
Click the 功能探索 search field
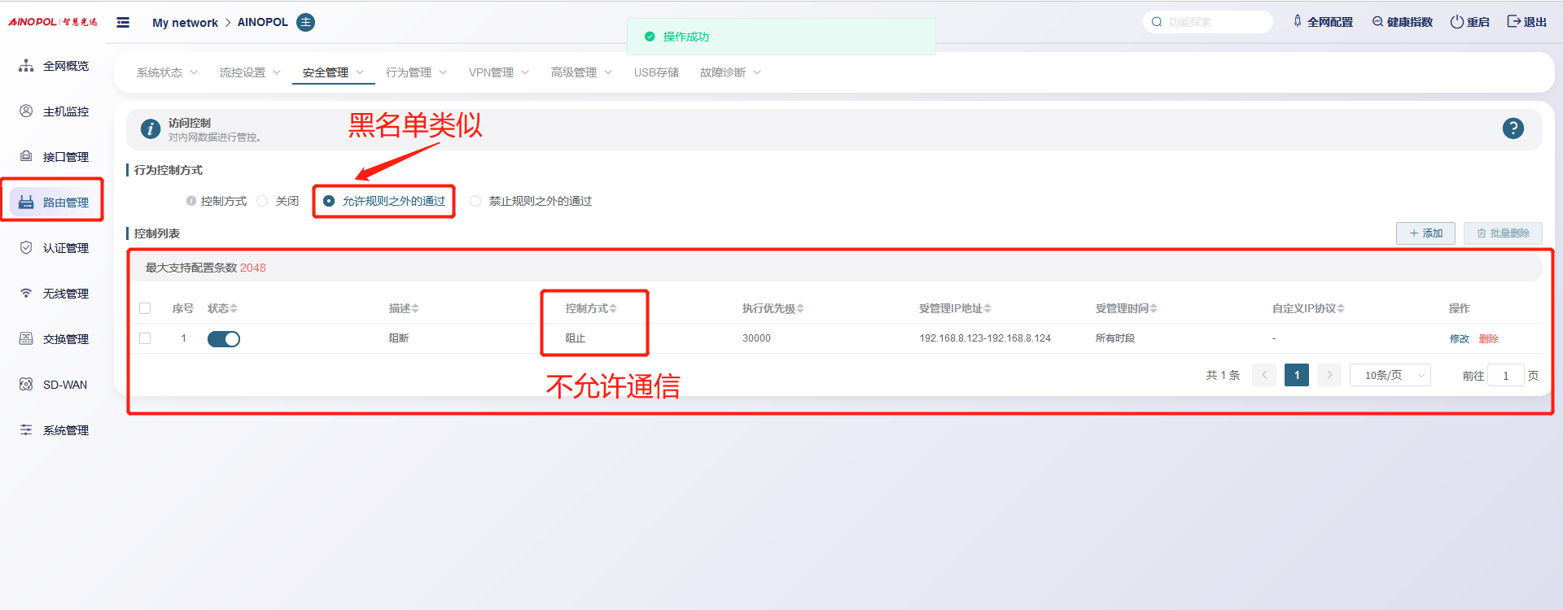[x=1213, y=22]
